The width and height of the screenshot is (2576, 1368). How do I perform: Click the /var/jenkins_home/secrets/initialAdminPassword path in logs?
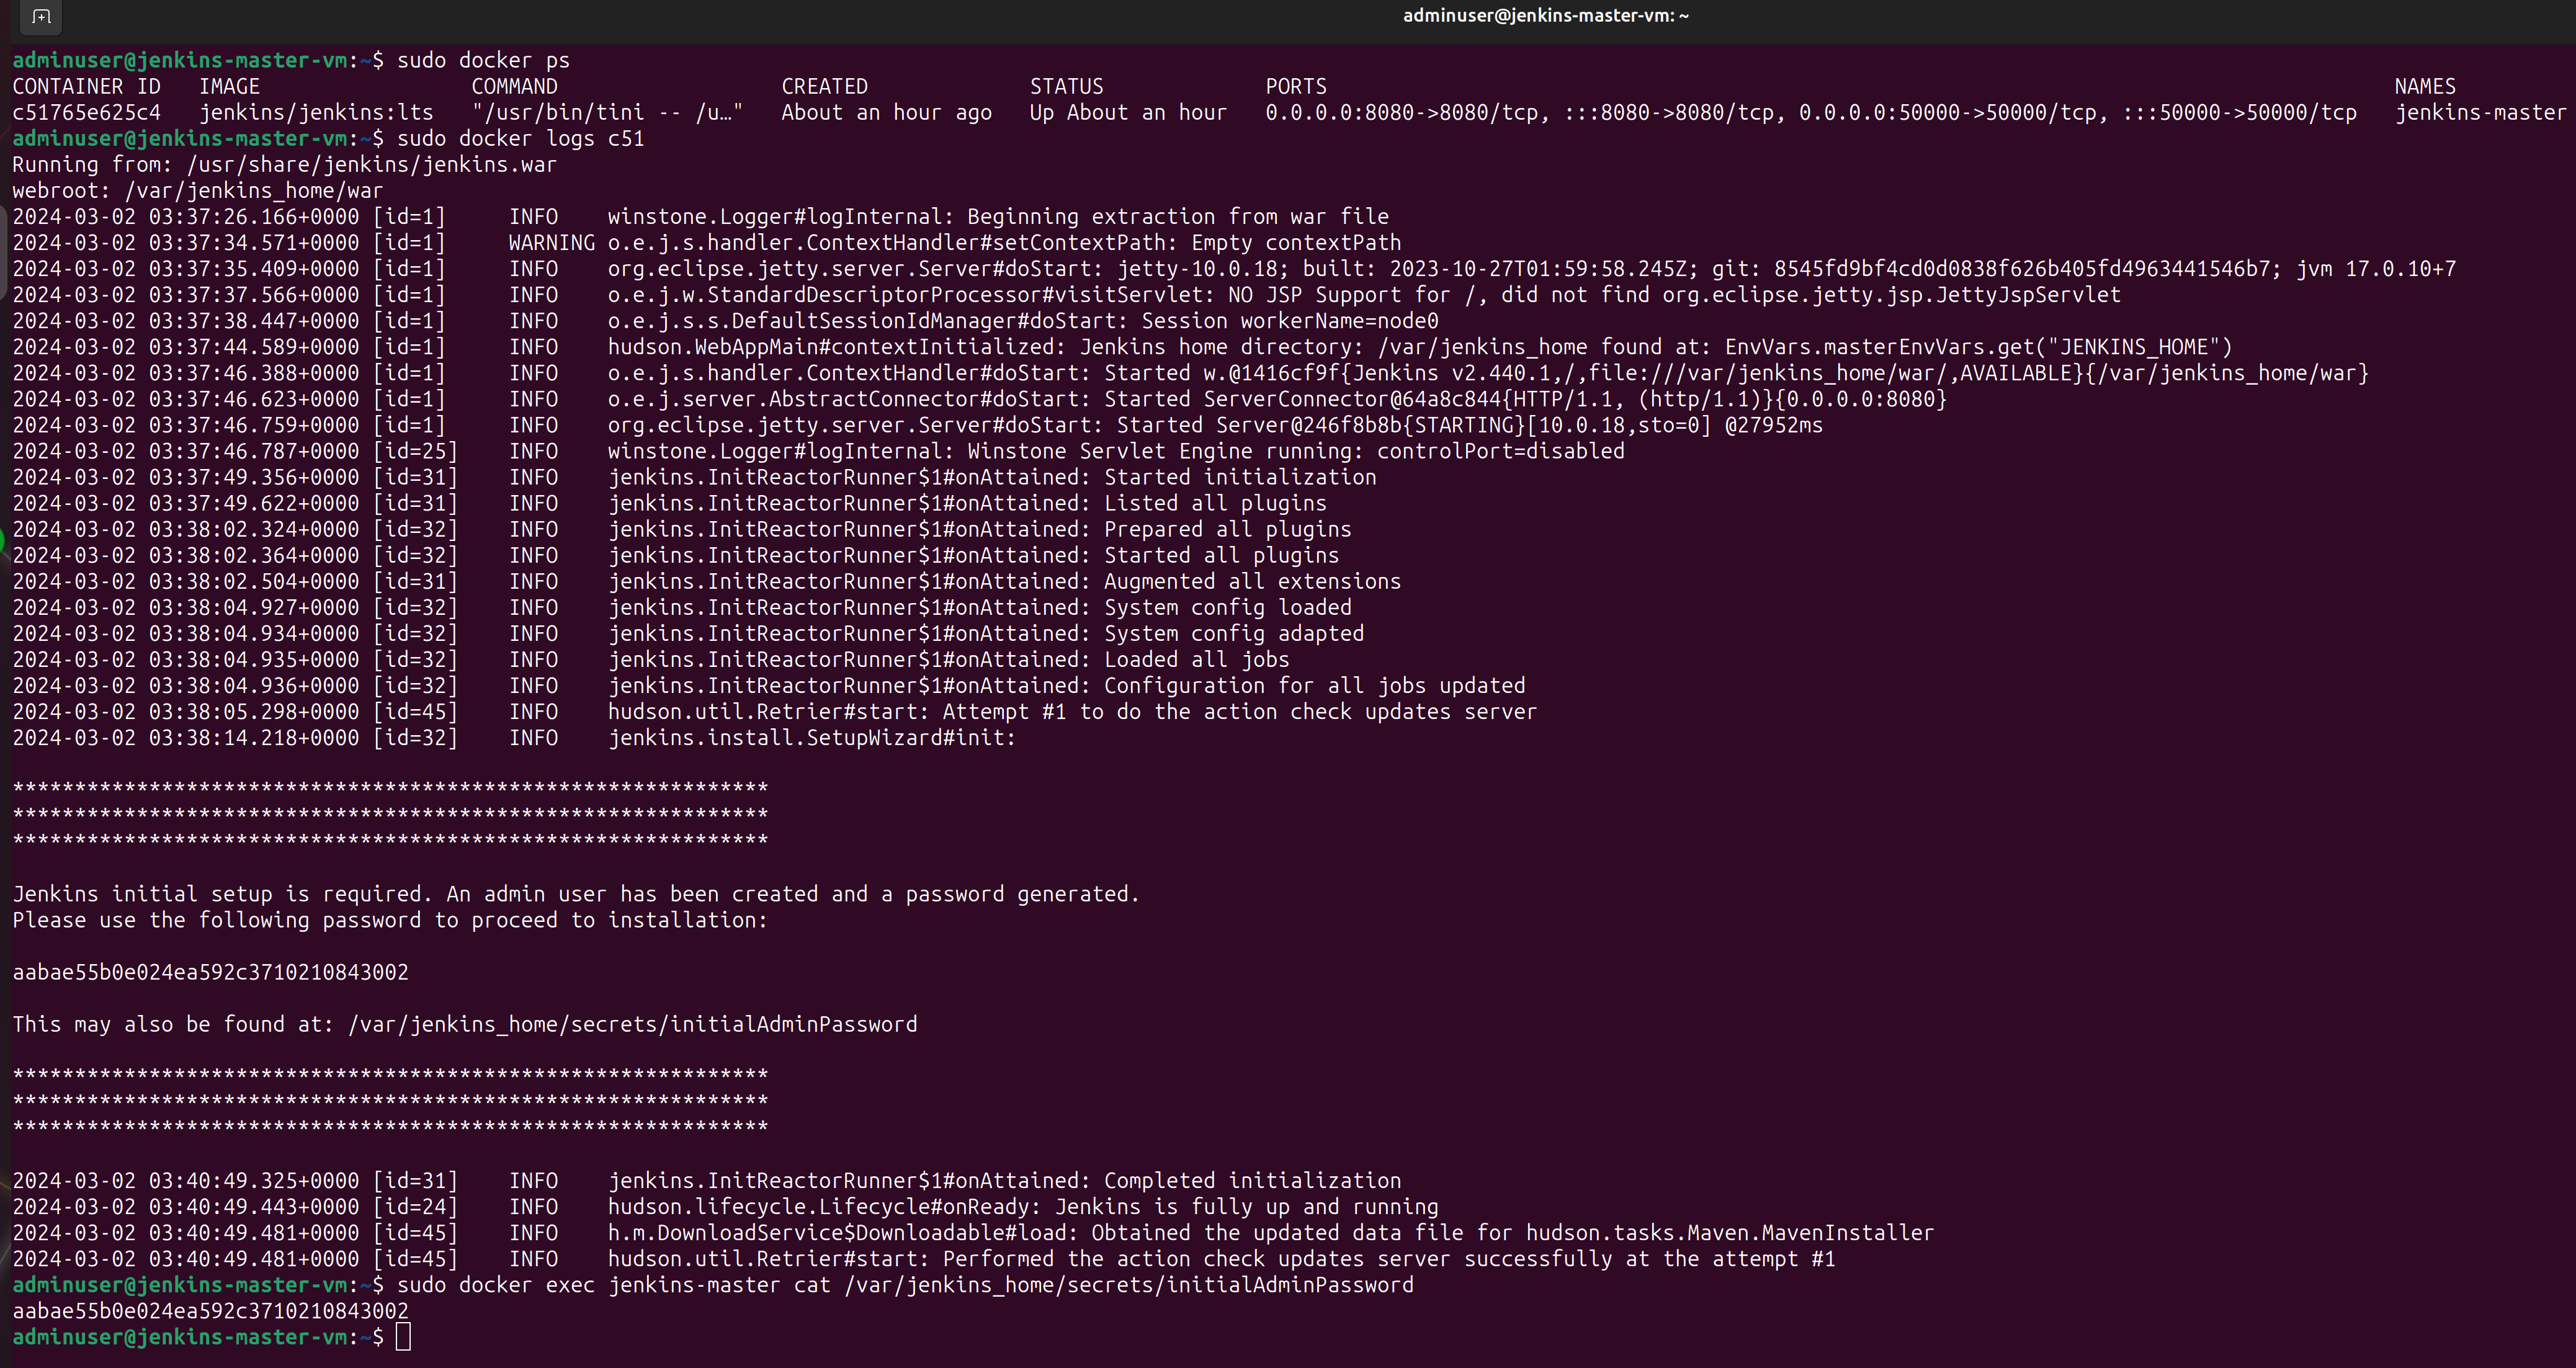(632, 1024)
